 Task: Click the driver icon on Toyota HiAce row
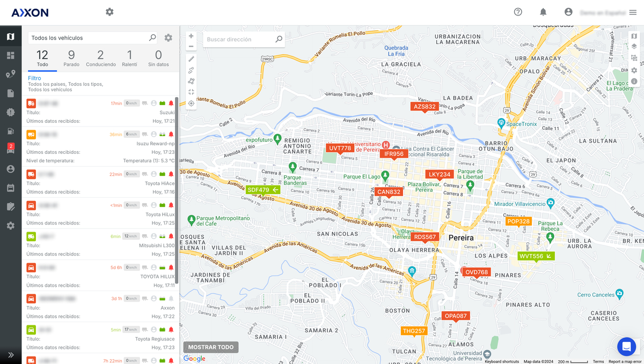pos(153,174)
